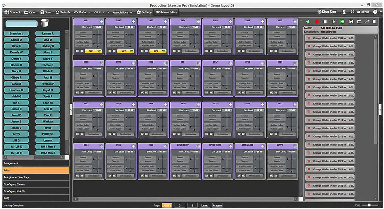
Task: Remove step changing 3930 dim level
Action: click(x=309, y=177)
